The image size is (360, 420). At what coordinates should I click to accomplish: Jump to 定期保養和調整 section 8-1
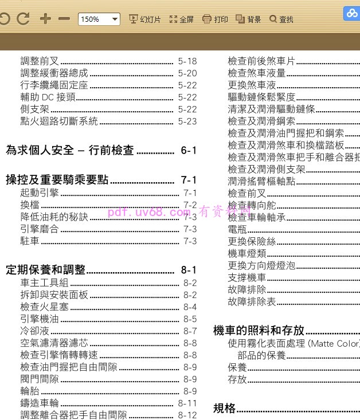point(45,270)
